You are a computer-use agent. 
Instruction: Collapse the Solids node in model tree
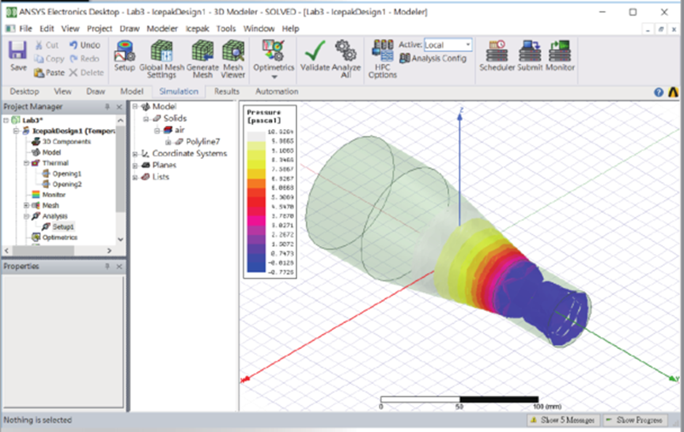(146, 118)
